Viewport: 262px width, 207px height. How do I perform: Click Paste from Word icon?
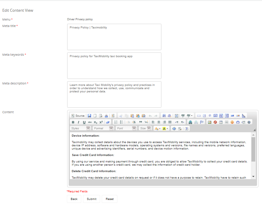click(143, 116)
